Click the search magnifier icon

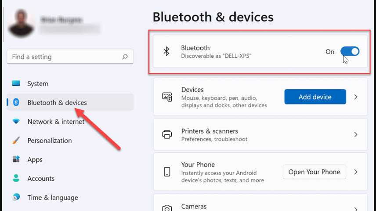[125, 57]
